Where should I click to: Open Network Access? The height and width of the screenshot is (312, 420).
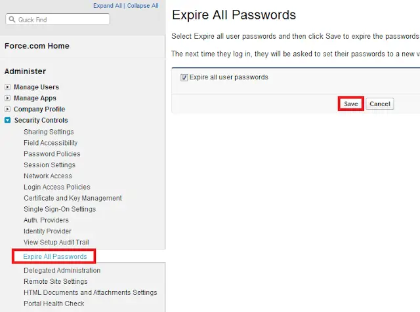coord(48,176)
